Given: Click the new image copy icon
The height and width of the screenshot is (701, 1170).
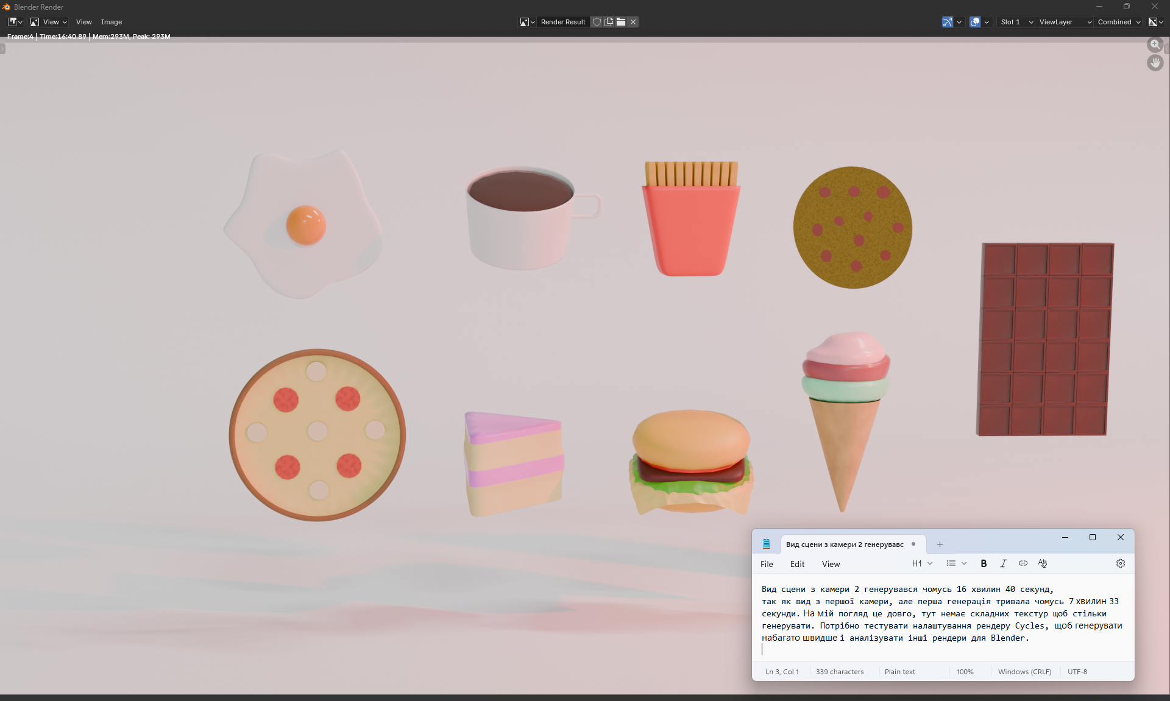Looking at the screenshot, I should (609, 22).
